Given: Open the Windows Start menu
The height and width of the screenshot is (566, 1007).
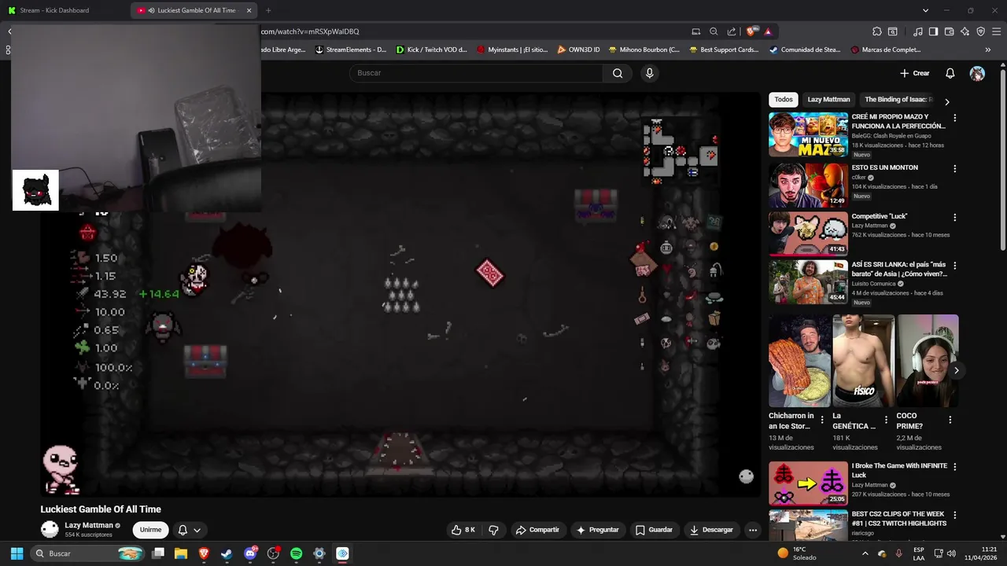Looking at the screenshot, I should [x=17, y=553].
